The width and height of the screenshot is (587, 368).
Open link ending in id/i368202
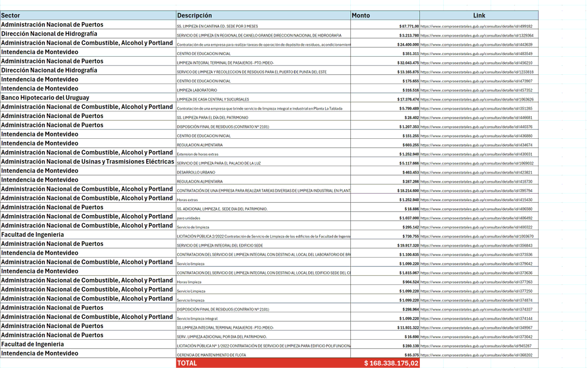476,355
